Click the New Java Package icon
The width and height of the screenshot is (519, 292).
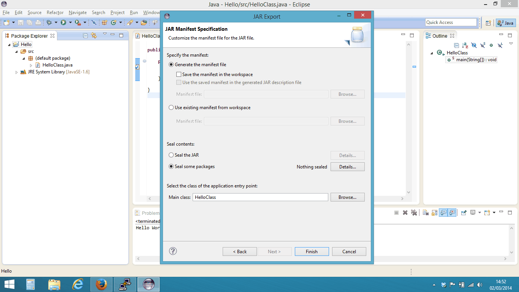[x=104, y=22]
